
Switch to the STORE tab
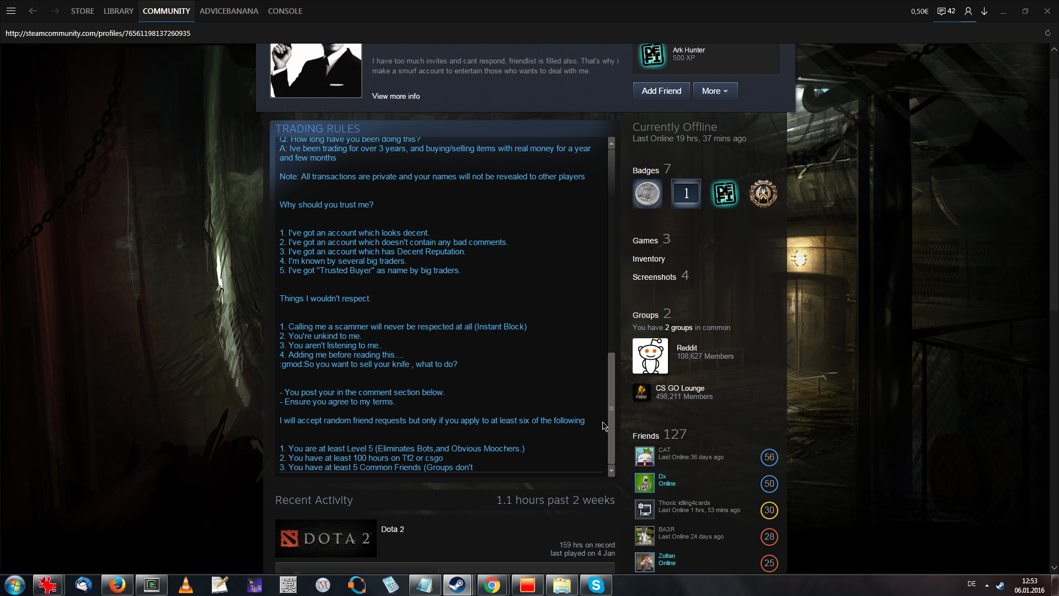tap(82, 11)
